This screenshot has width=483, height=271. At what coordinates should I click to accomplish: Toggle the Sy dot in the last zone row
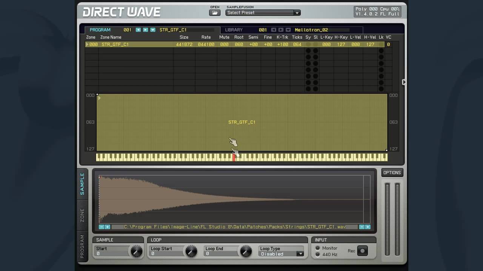[x=308, y=89]
